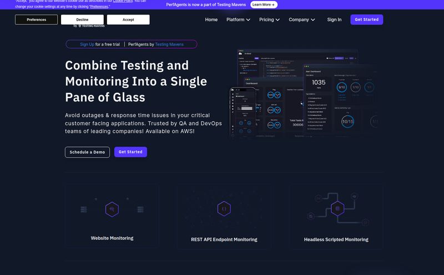Open the cookie Preferences button
444x275 pixels.
[36, 20]
